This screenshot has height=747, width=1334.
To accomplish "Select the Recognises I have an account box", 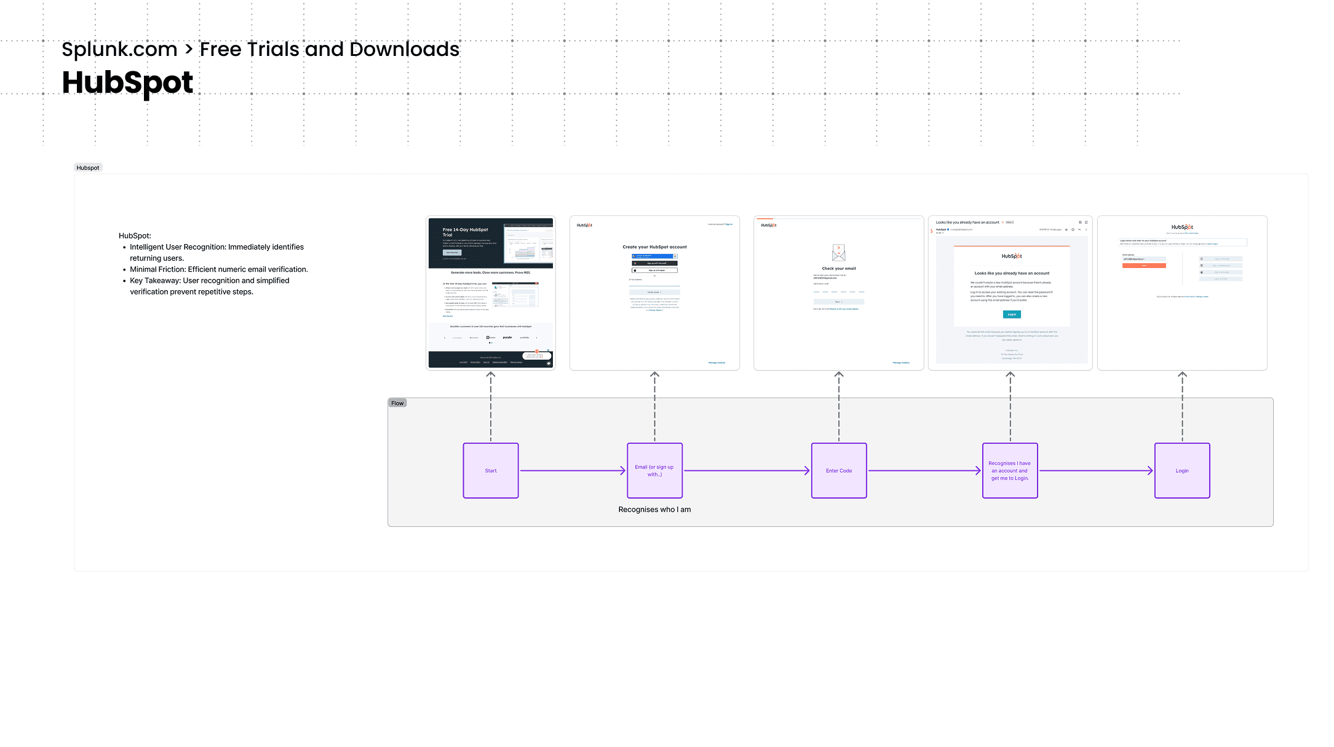I will click(1010, 470).
